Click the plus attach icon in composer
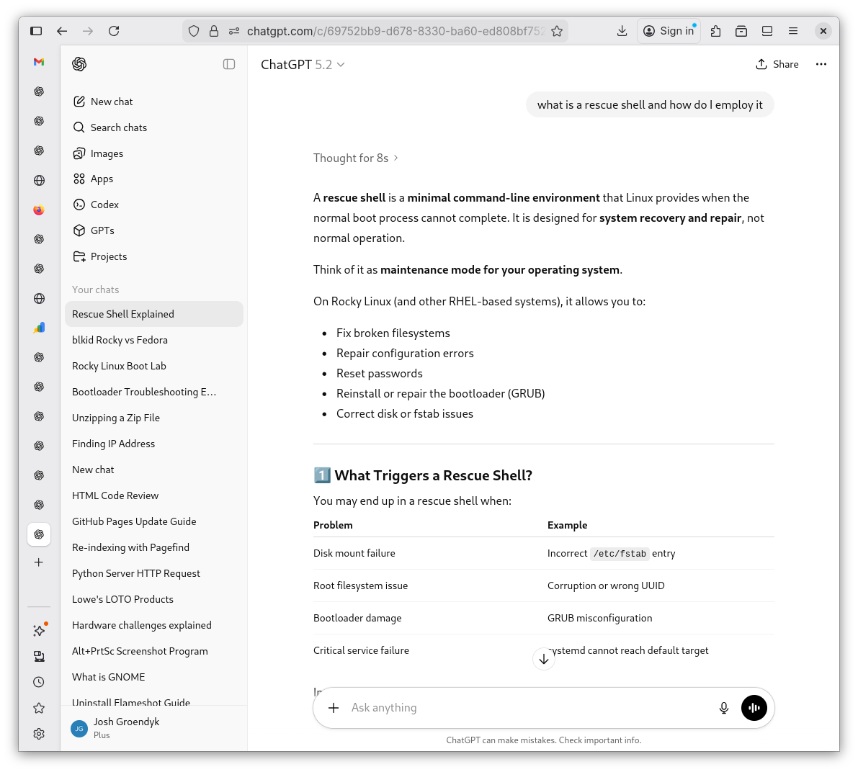The height and width of the screenshot is (772, 858). (x=334, y=708)
